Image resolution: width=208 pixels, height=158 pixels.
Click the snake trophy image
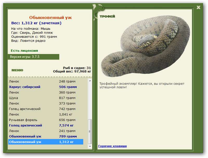tap(146, 46)
